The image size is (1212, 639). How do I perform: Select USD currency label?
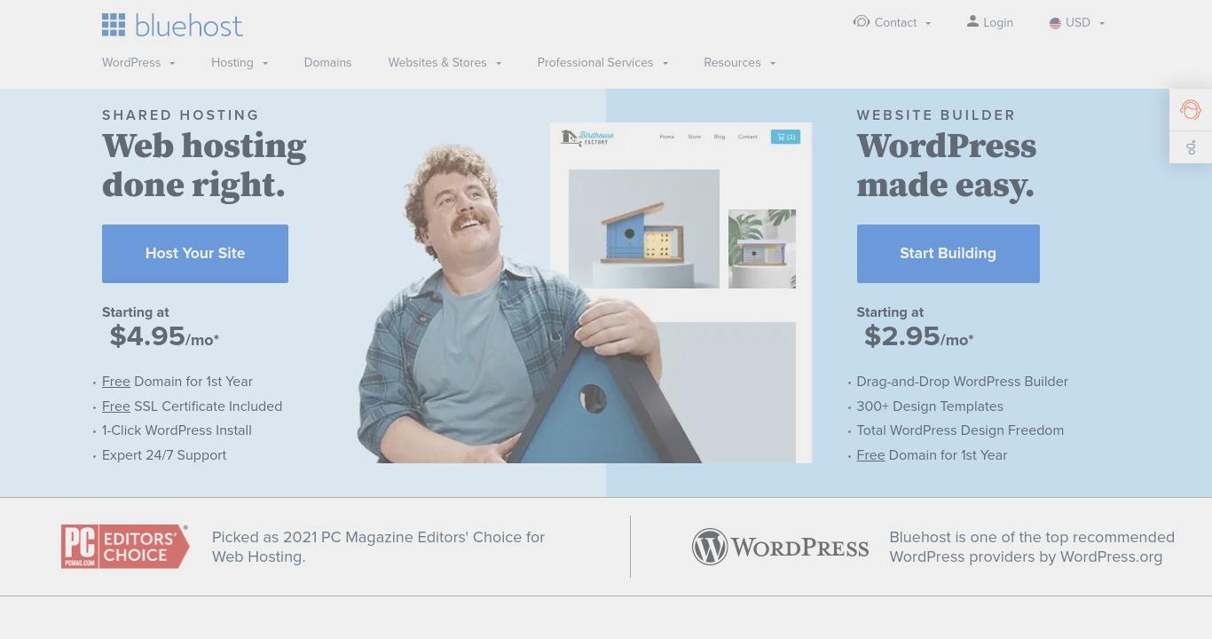pyautogui.click(x=1078, y=22)
